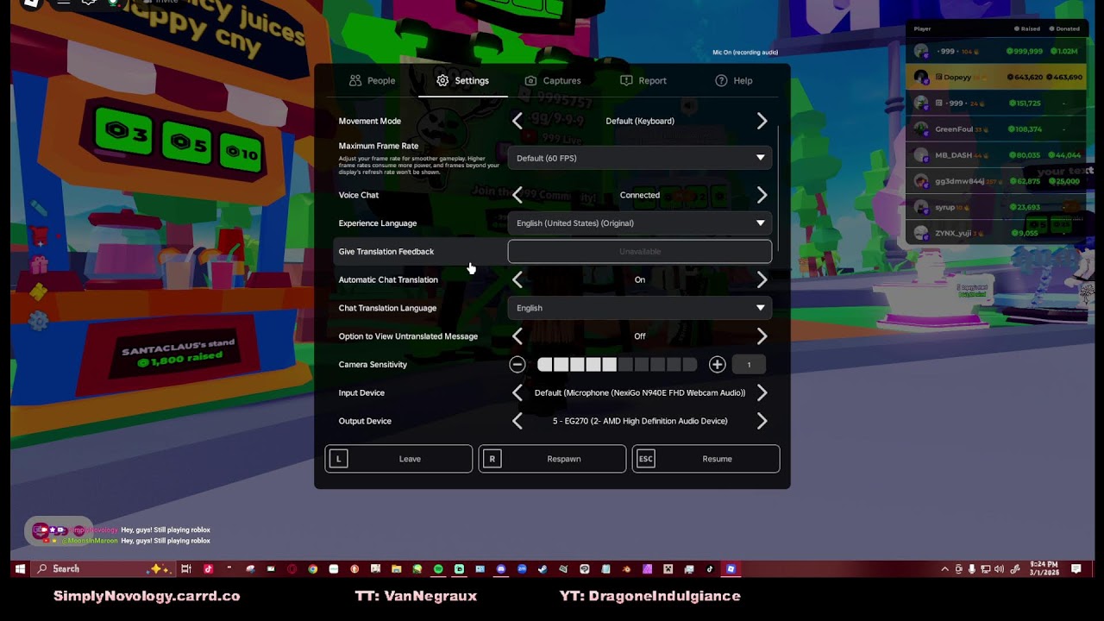The width and height of the screenshot is (1104, 621).
Task: Select syrup in the player list
Action: 998,207
